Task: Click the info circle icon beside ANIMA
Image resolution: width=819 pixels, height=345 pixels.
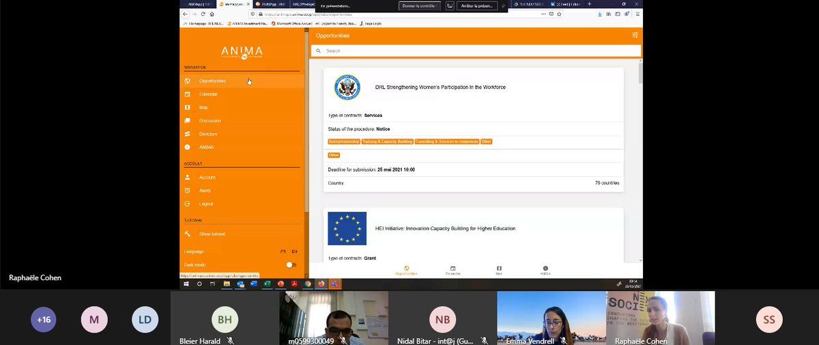Action: coord(187,148)
